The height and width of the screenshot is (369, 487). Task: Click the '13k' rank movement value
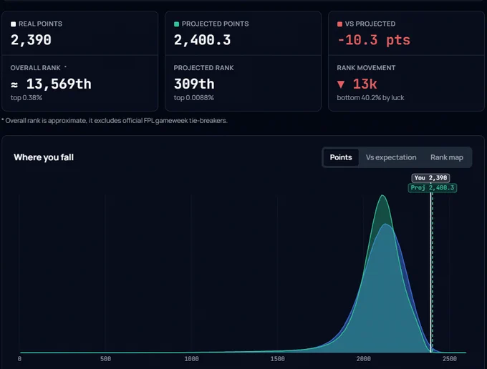pyautogui.click(x=365, y=84)
